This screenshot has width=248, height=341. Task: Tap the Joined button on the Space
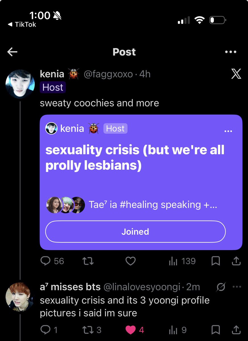pyautogui.click(x=136, y=232)
